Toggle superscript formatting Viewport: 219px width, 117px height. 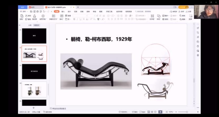(91, 19)
